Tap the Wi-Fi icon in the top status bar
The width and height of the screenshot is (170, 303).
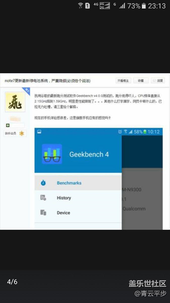[x=80, y=6]
